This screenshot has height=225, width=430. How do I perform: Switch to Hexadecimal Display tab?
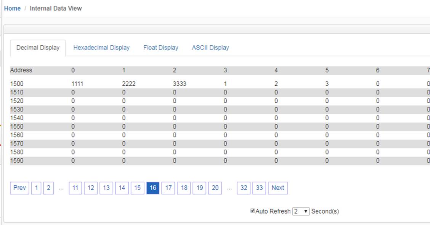click(x=101, y=48)
